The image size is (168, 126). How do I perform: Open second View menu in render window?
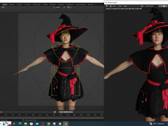click(120, 6)
